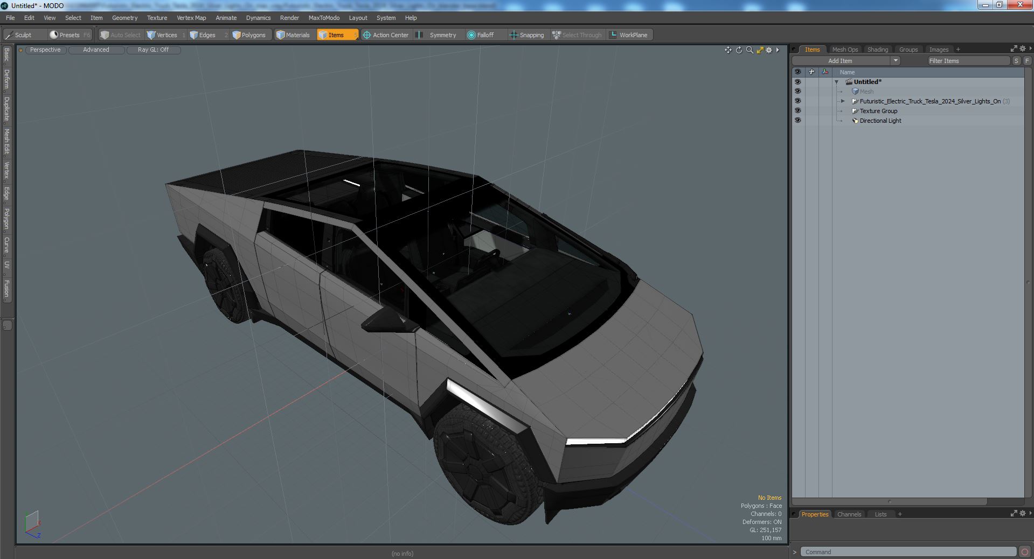Click the viewport axis gizmo
This screenshot has height=559, width=1034.
(x=32, y=525)
